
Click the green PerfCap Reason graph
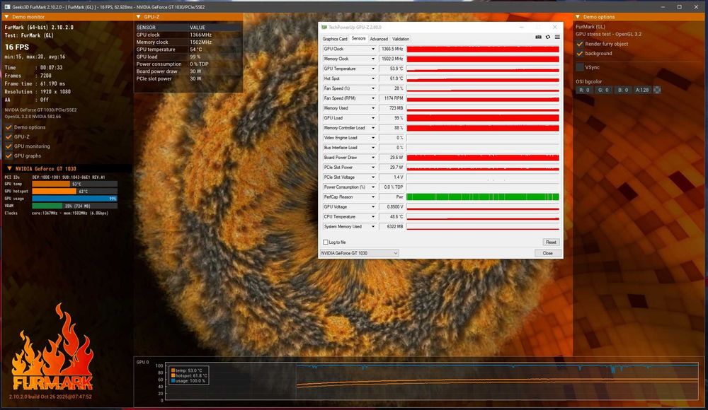pyautogui.click(x=483, y=197)
